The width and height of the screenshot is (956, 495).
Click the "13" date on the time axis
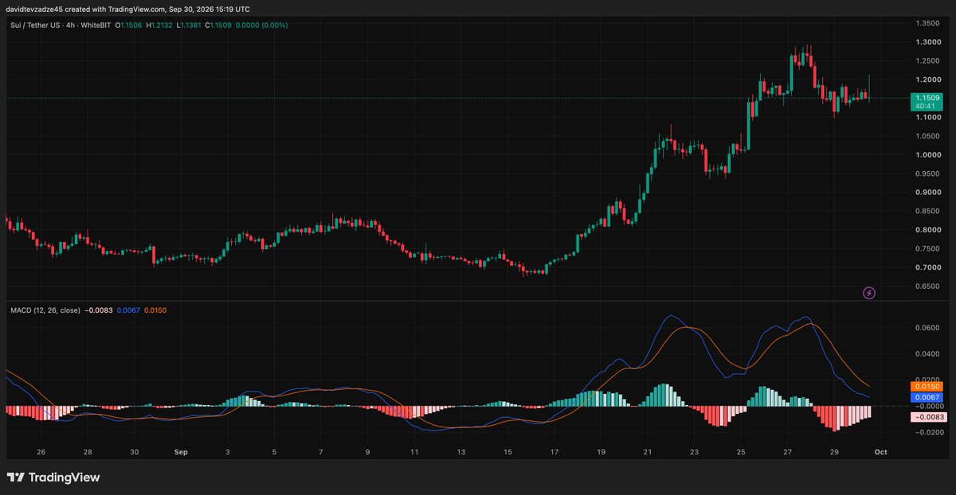click(460, 451)
